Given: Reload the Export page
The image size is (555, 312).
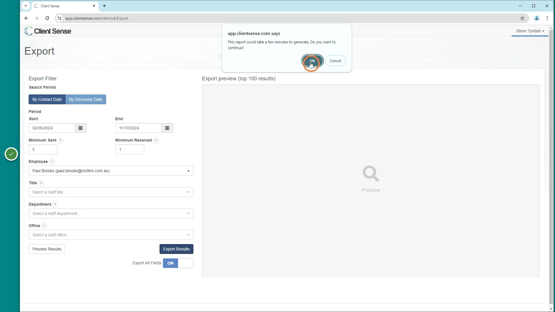Looking at the screenshot, I should click(47, 18).
